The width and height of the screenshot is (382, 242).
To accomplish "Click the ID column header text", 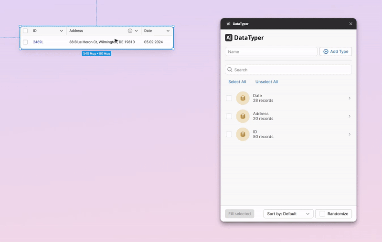I will 35,31.
